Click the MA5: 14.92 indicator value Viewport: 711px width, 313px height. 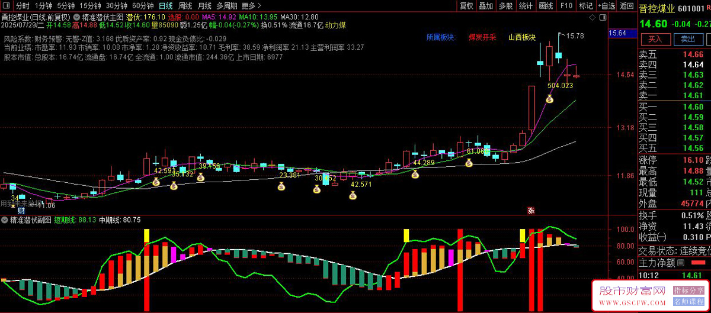(219, 17)
